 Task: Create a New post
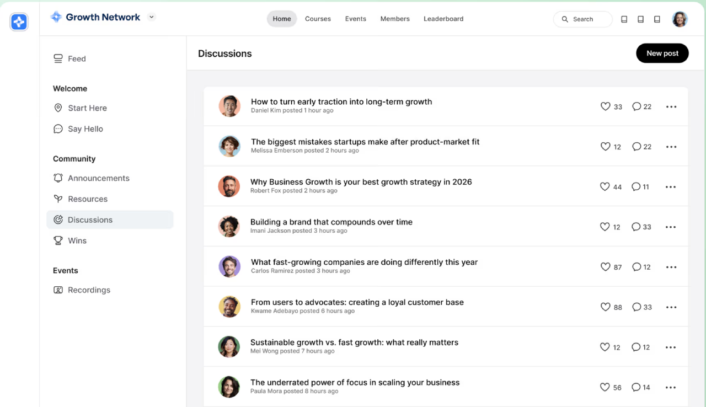(662, 53)
